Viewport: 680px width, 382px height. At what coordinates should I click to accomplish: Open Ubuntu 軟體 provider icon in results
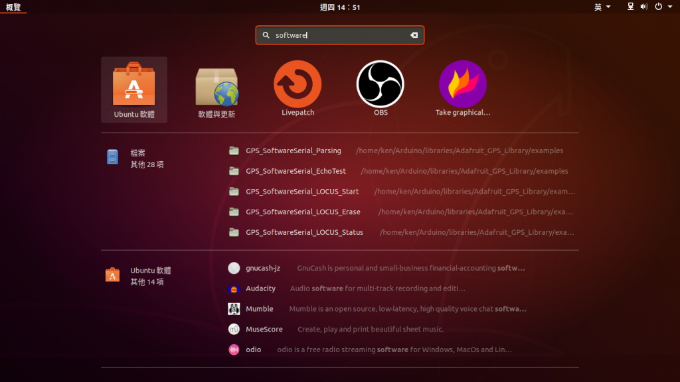point(112,275)
